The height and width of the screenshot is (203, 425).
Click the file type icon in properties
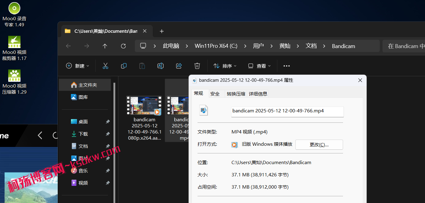point(203,110)
